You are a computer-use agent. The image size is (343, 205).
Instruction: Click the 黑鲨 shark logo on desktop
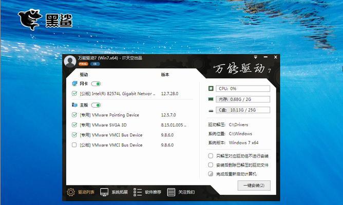pyautogui.click(x=45, y=19)
